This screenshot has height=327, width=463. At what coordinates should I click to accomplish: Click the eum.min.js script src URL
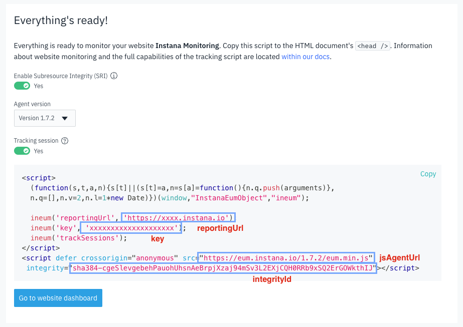point(286,258)
